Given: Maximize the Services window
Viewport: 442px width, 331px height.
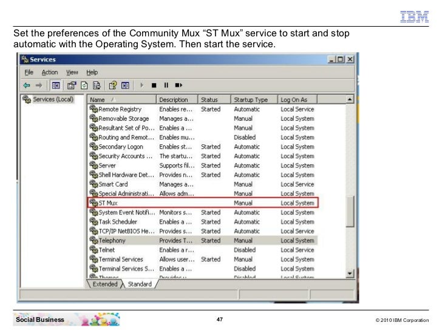Looking at the screenshot, I should (341, 59).
